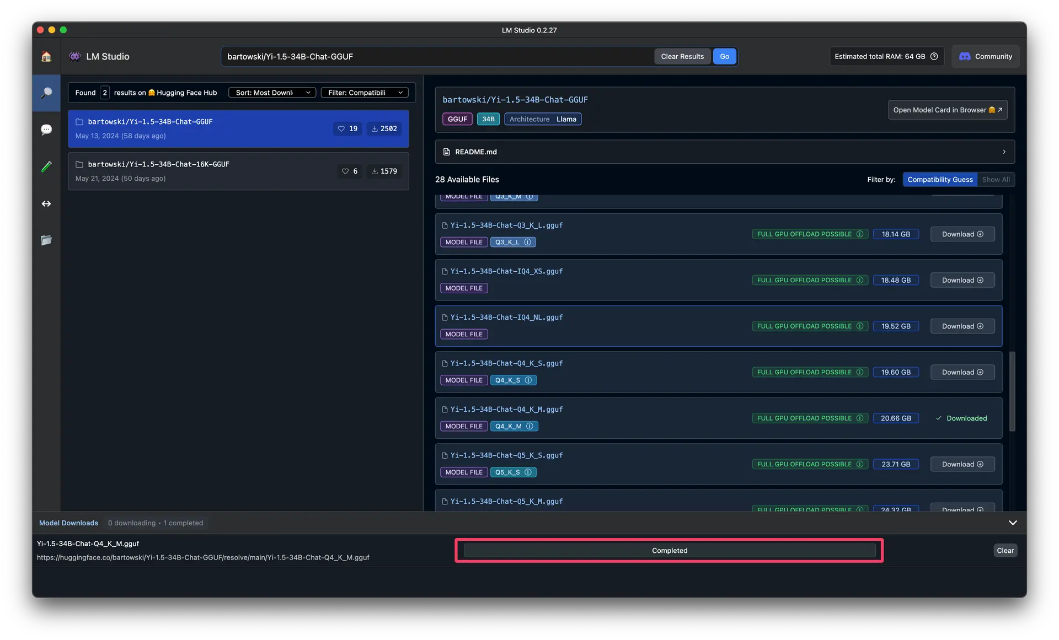Click Estimated total RAM: 64 GB label
The width and height of the screenshot is (1059, 640).
(880, 56)
